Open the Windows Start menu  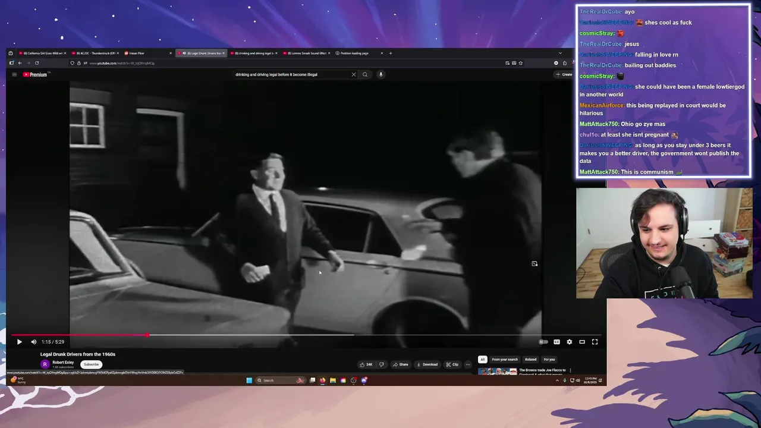tap(249, 380)
